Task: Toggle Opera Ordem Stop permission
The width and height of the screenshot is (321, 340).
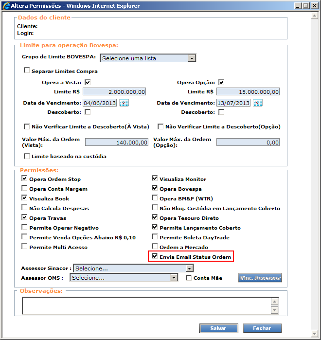Action: coord(24,179)
